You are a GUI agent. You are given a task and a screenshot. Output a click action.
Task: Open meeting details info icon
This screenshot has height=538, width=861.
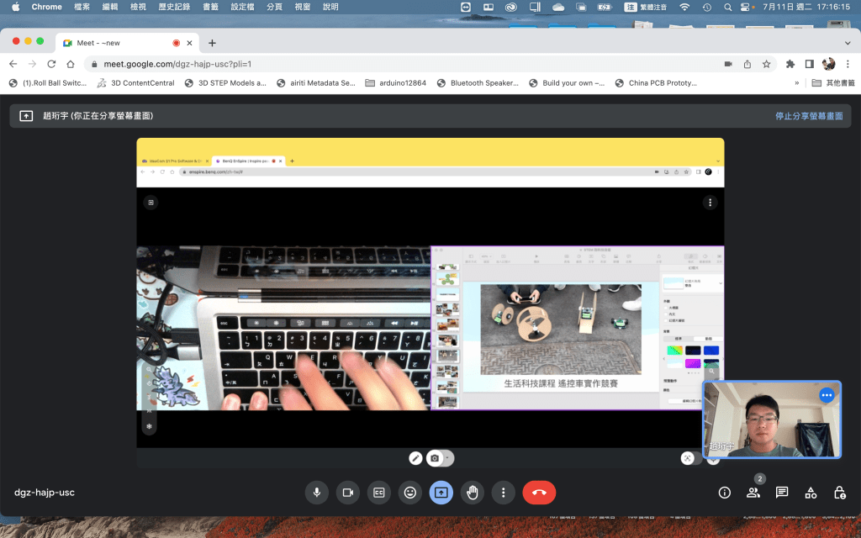[x=724, y=493]
